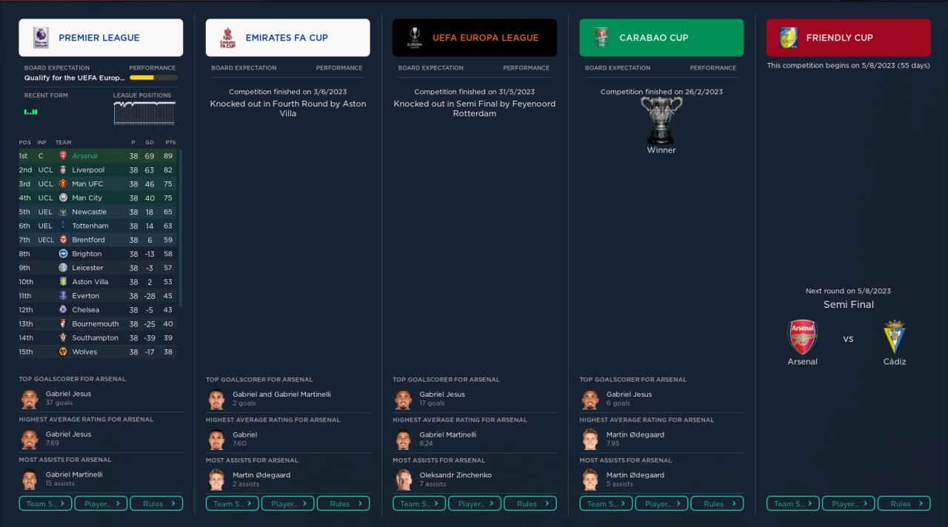
Task: Click Oleksandr Zinchenko photo in Europa League
Action: [x=404, y=480]
